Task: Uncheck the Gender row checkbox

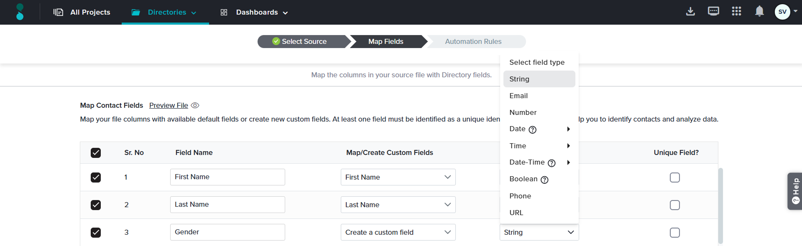Action: click(x=96, y=233)
